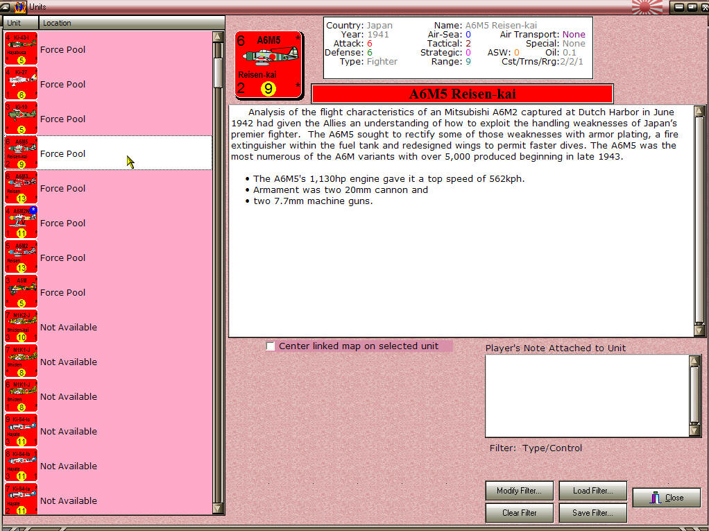
Task: Select the A5M unit counter
Action: [22, 292]
